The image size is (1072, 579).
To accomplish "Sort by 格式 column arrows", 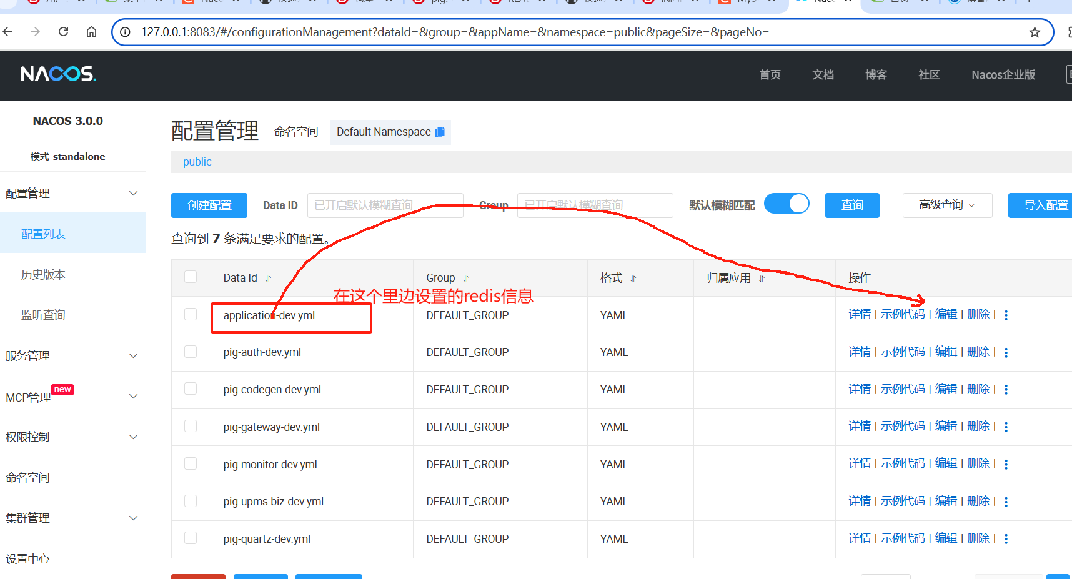I will (x=633, y=279).
